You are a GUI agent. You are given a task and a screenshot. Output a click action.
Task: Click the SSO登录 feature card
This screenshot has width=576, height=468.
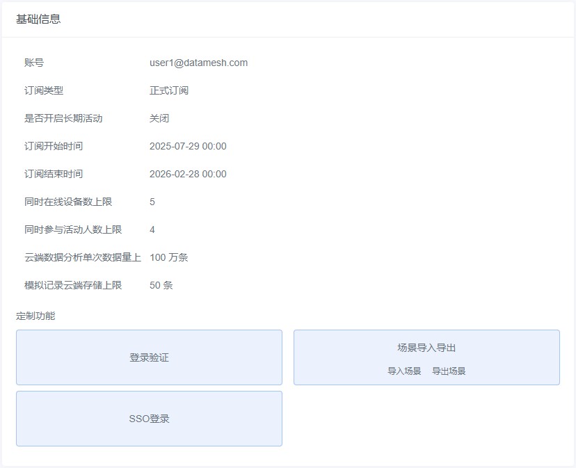[149, 419]
